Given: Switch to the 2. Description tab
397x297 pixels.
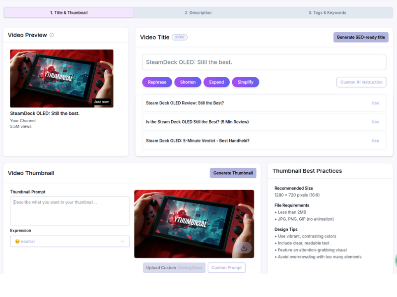Looking at the screenshot, I should (x=198, y=13).
